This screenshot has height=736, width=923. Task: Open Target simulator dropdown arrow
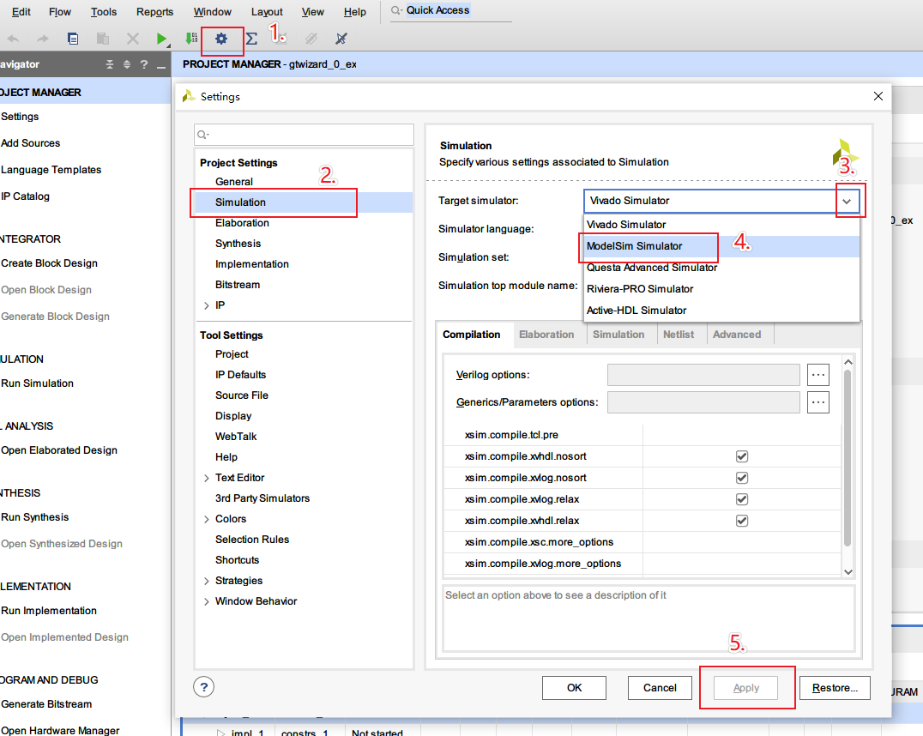click(847, 202)
